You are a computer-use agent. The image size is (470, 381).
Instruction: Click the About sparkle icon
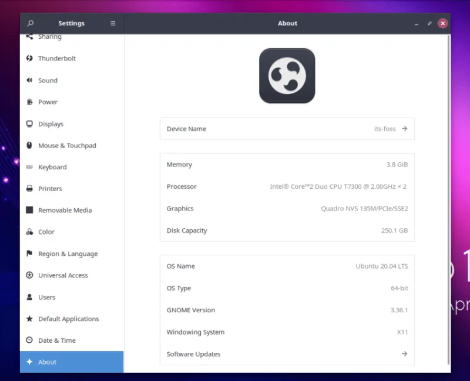tap(29, 362)
